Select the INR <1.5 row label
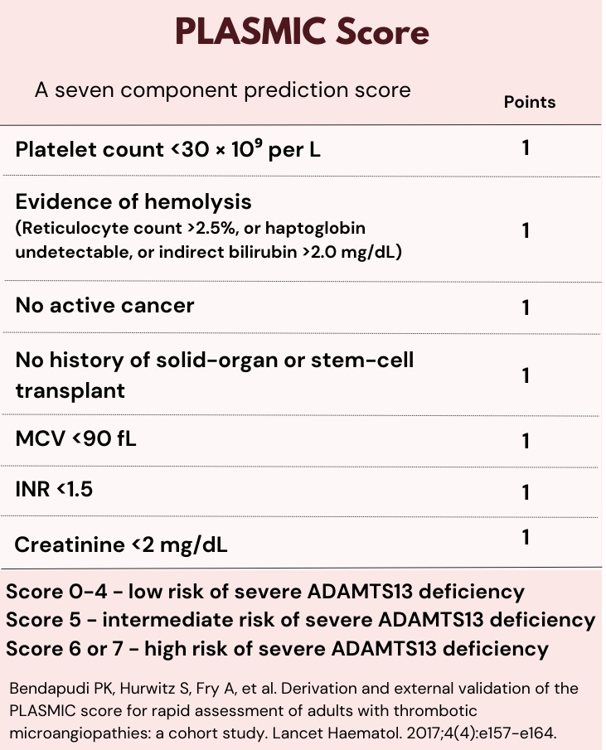The height and width of the screenshot is (750, 606). point(54,489)
